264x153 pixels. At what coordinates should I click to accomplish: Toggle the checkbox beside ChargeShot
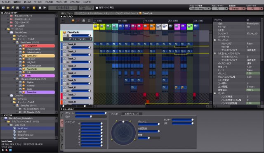20,46
